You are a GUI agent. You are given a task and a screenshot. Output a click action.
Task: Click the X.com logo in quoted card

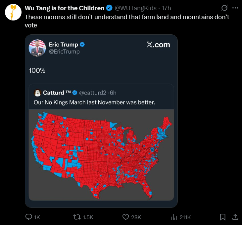pyautogui.click(x=158, y=45)
